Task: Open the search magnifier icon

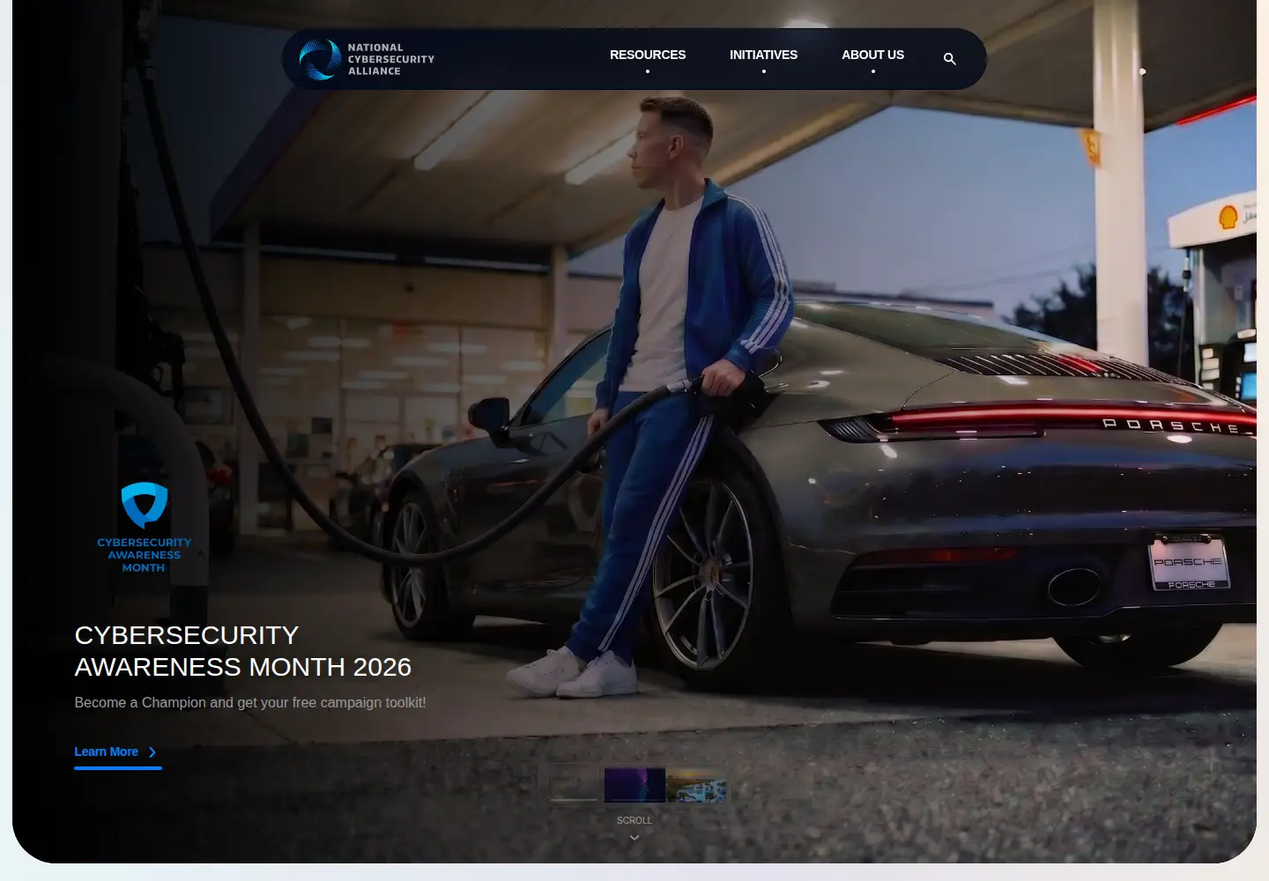Action: coord(949,59)
